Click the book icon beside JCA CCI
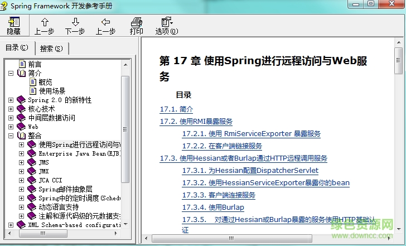406x246 pixels. tap(32, 180)
